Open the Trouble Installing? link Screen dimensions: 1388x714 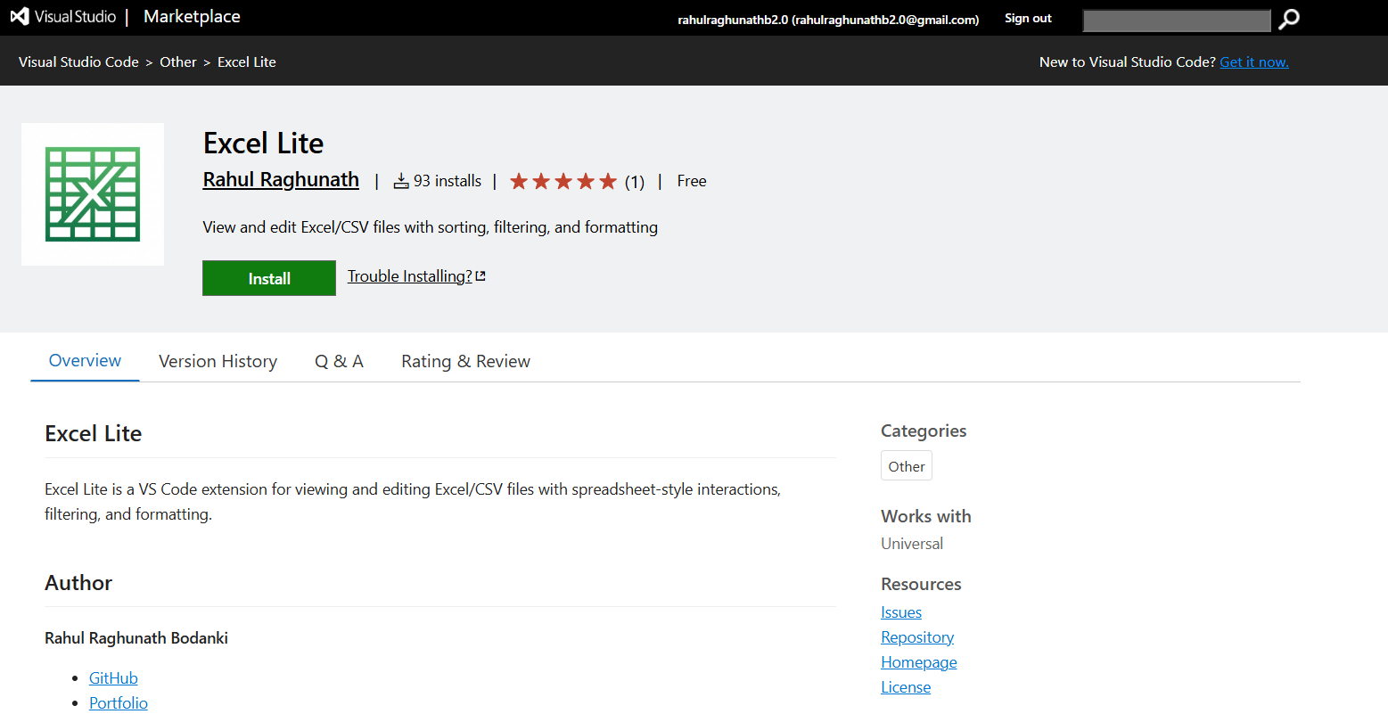click(x=409, y=276)
